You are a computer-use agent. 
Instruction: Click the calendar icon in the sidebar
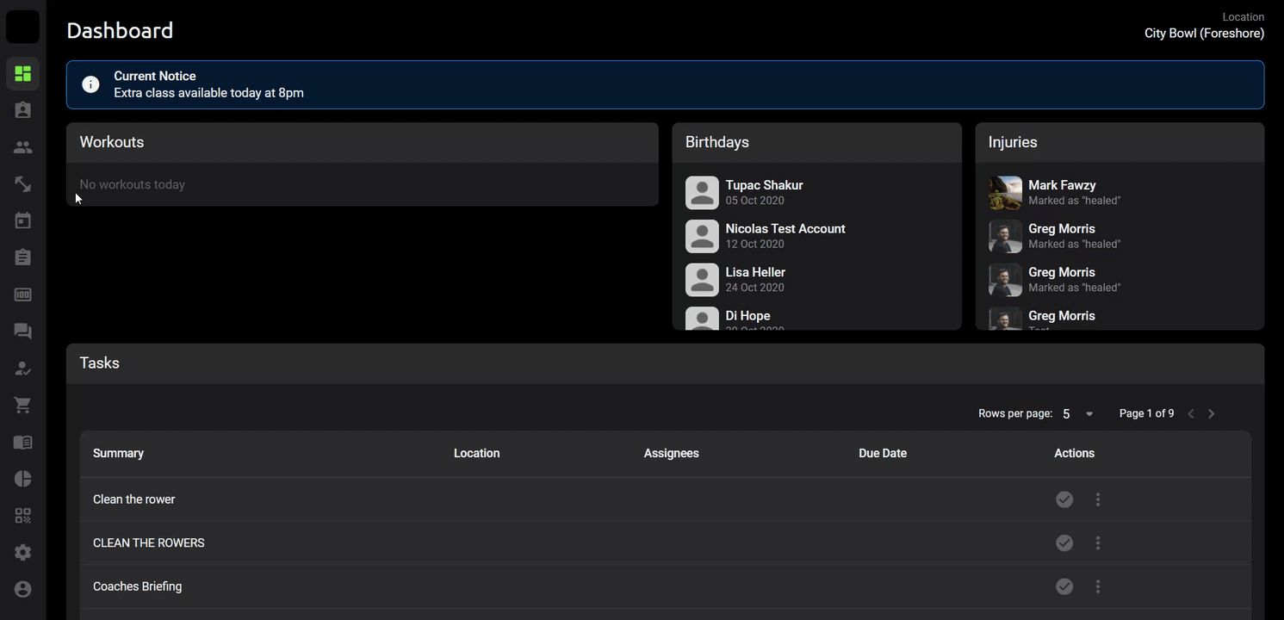coord(22,220)
